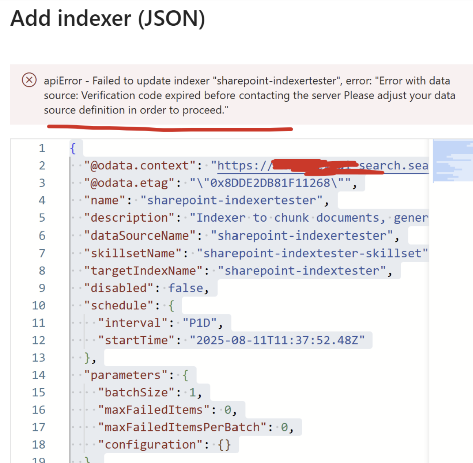Click the "interval" key on line 11
Screen dimensions: 473x463
pyautogui.click(x=133, y=323)
